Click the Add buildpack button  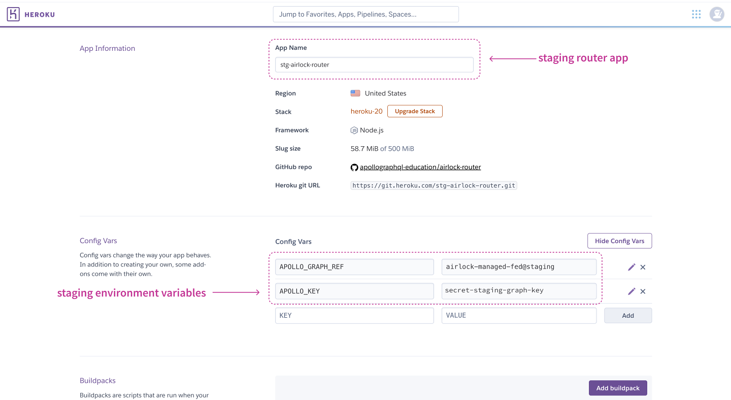[618, 388]
